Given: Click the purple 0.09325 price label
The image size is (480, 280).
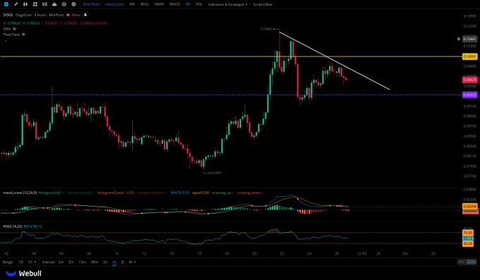Looking at the screenshot, I should 469,95.
